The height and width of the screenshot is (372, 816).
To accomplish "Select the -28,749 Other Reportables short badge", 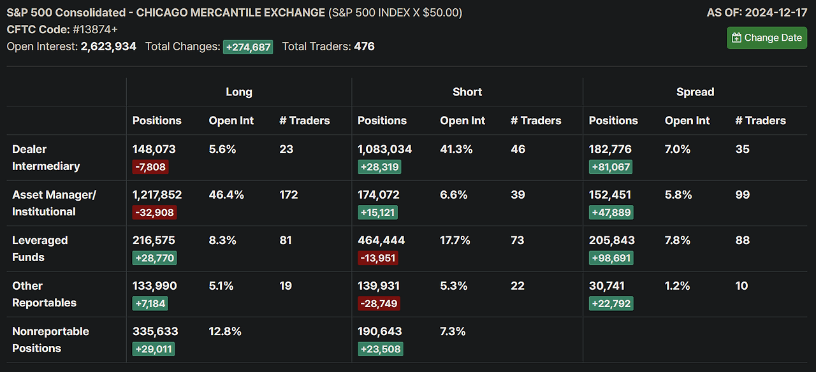I will 379,303.
